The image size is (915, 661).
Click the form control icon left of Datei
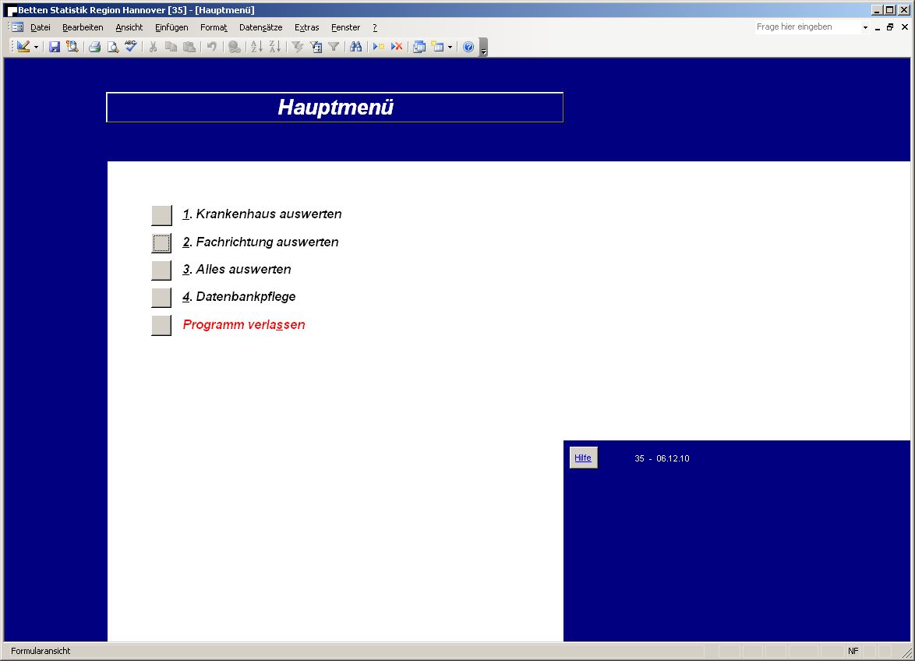click(17, 27)
